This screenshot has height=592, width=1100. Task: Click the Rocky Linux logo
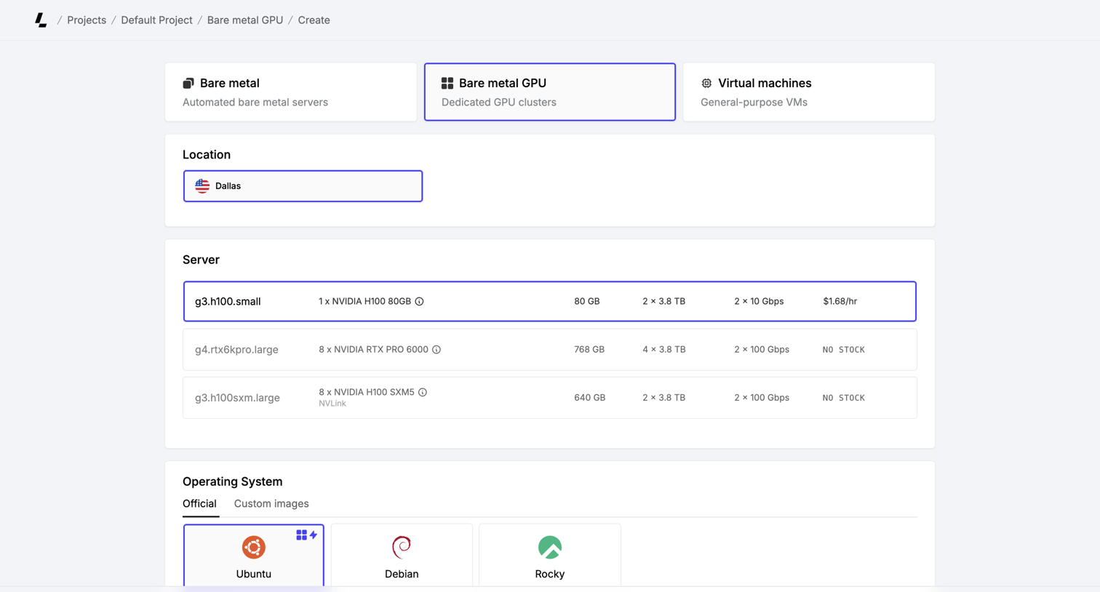tap(550, 547)
